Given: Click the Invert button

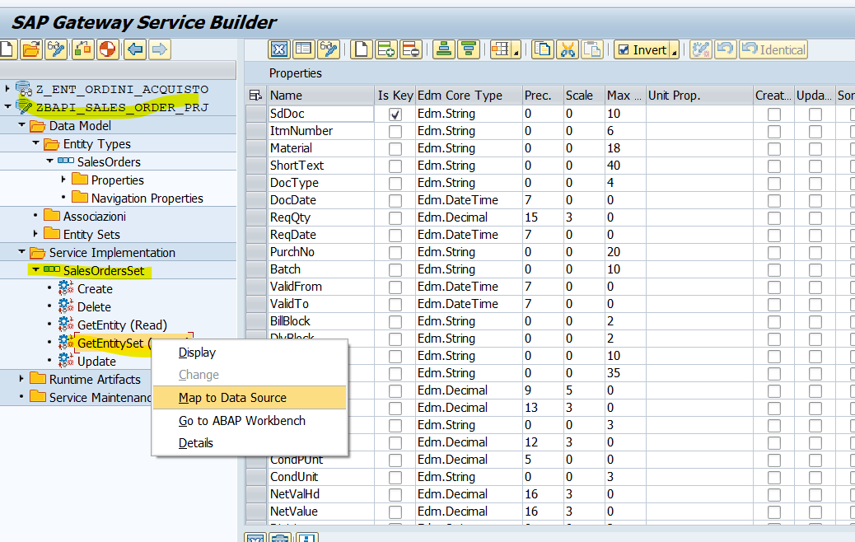Looking at the screenshot, I should pos(642,49).
